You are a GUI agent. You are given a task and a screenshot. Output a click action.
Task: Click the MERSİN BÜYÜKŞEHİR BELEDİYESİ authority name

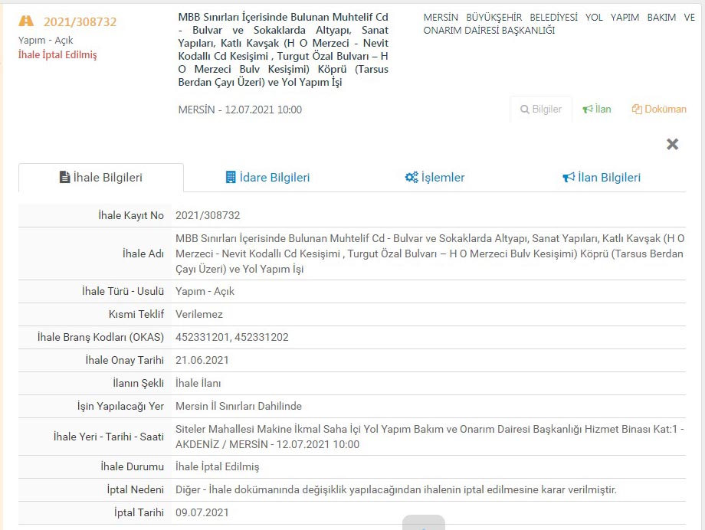559,24
